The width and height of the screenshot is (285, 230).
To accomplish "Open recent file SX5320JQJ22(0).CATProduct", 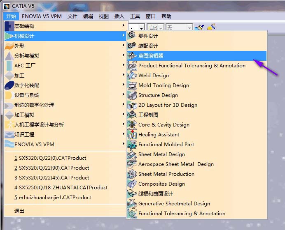I will [x=65, y=158].
